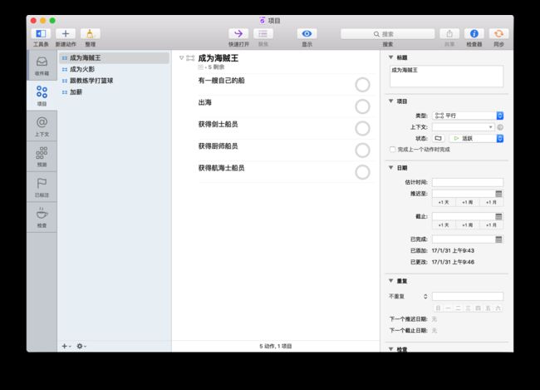Select the action text 出海
The width and height of the screenshot is (540, 390).
click(204, 102)
